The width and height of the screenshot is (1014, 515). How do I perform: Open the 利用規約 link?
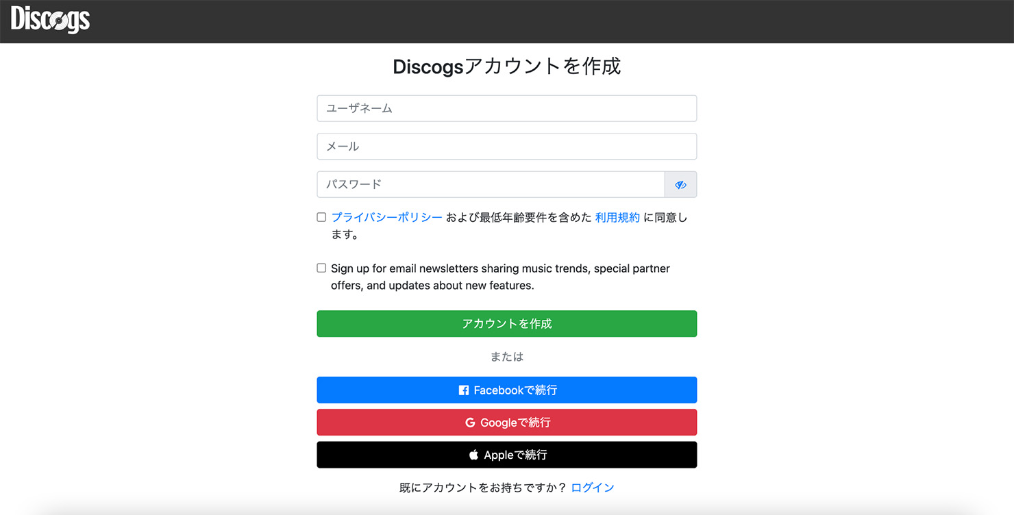tap(617, 217)
